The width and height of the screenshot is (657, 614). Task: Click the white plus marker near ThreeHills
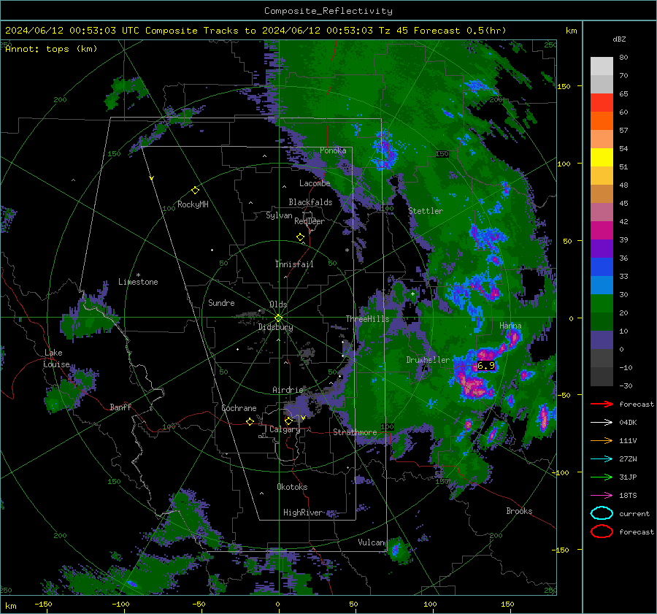(412, 293)
